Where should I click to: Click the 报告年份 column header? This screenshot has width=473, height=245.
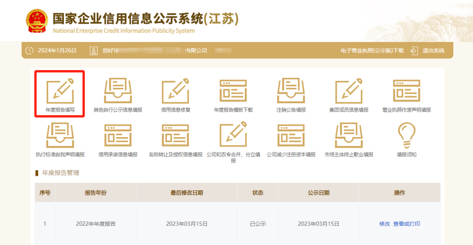[x=95, y=192]
